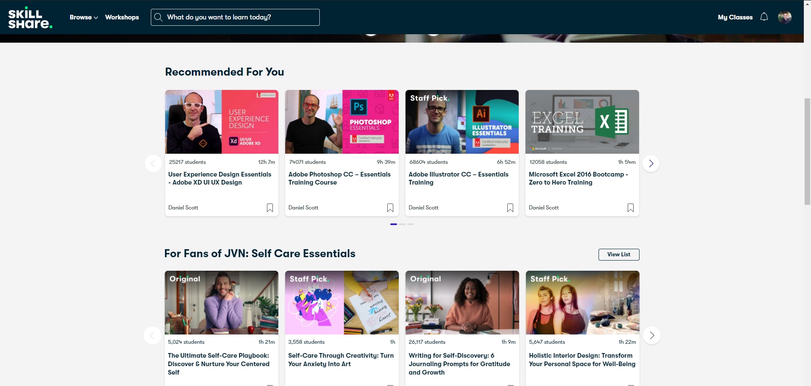Open Writing for Self-Discovery thumbnail

[x=462, y=302]
